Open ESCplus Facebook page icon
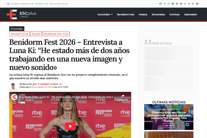Screen dimensions: 207x138 [x=160, y=4]
